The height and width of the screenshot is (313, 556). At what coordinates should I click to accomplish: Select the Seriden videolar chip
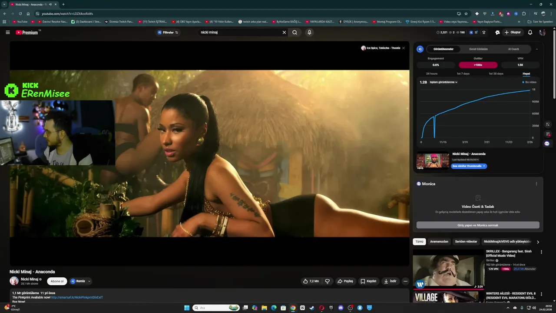(x=466, y=242)
